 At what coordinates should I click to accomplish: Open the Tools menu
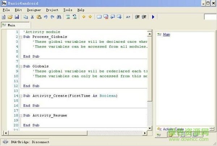(68, 10)
